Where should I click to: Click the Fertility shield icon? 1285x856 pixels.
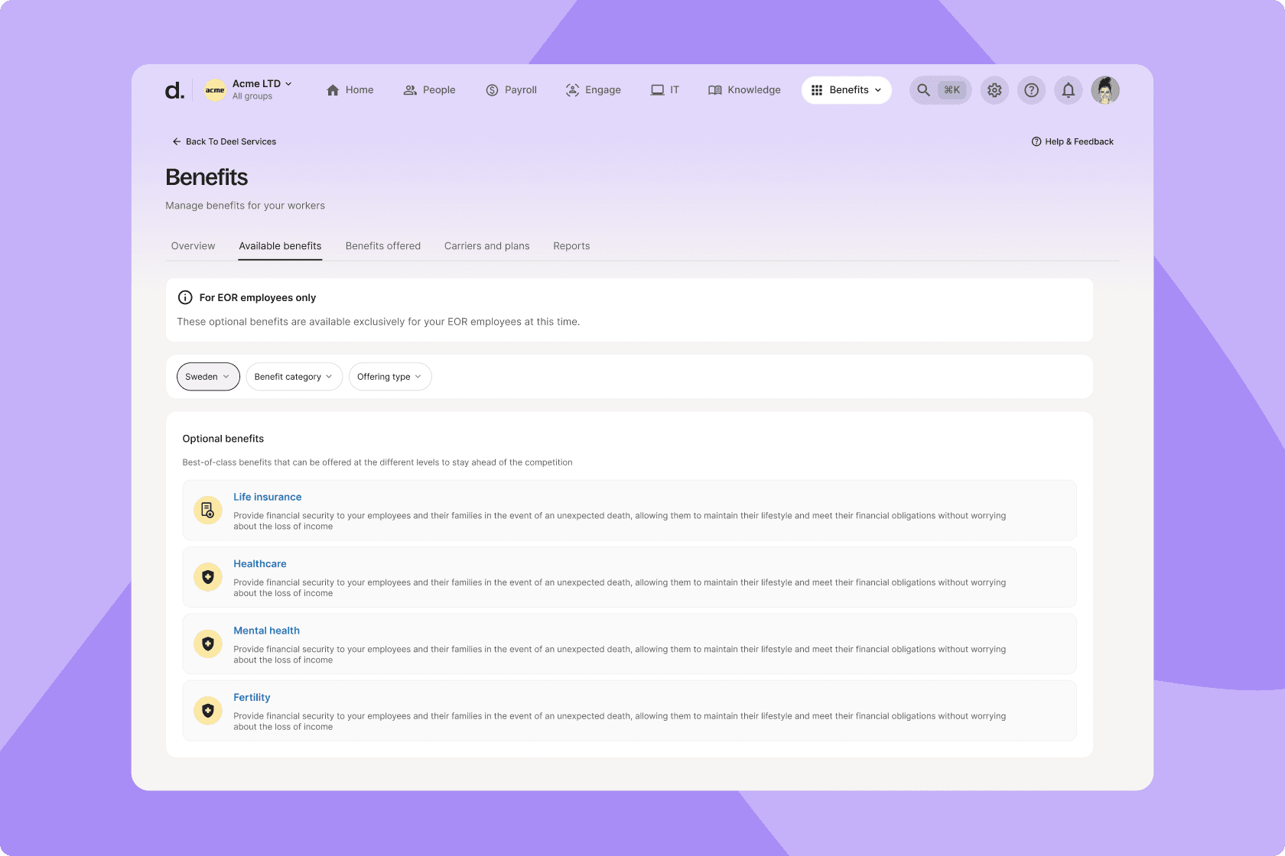click(207, 711)
